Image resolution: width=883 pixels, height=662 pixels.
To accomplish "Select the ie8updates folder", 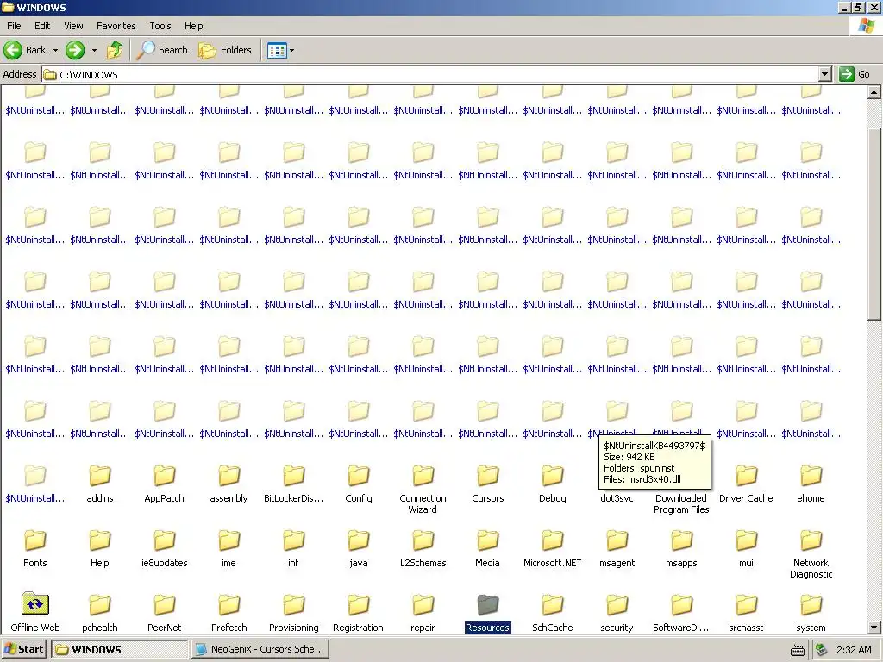I will (165, 549).
